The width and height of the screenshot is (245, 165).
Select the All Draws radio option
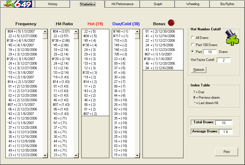193,38
